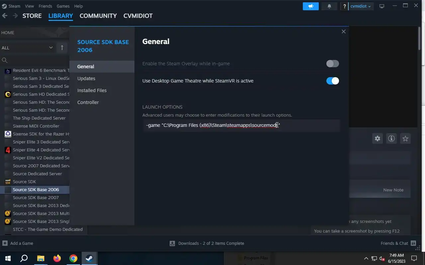This screenshot has height=265, width=425.
Task: Click the library search magnifier icon
Action: pyautogui.click(x=5, y=60)
